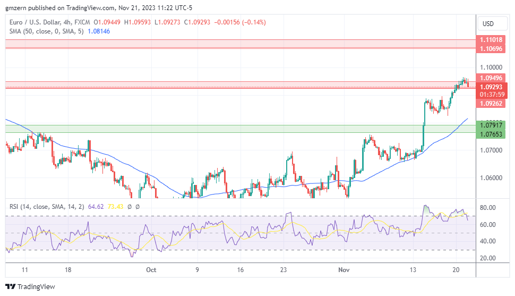Click the 18 date axis label
Screen dimensions: 515x296
click(67, 270)
